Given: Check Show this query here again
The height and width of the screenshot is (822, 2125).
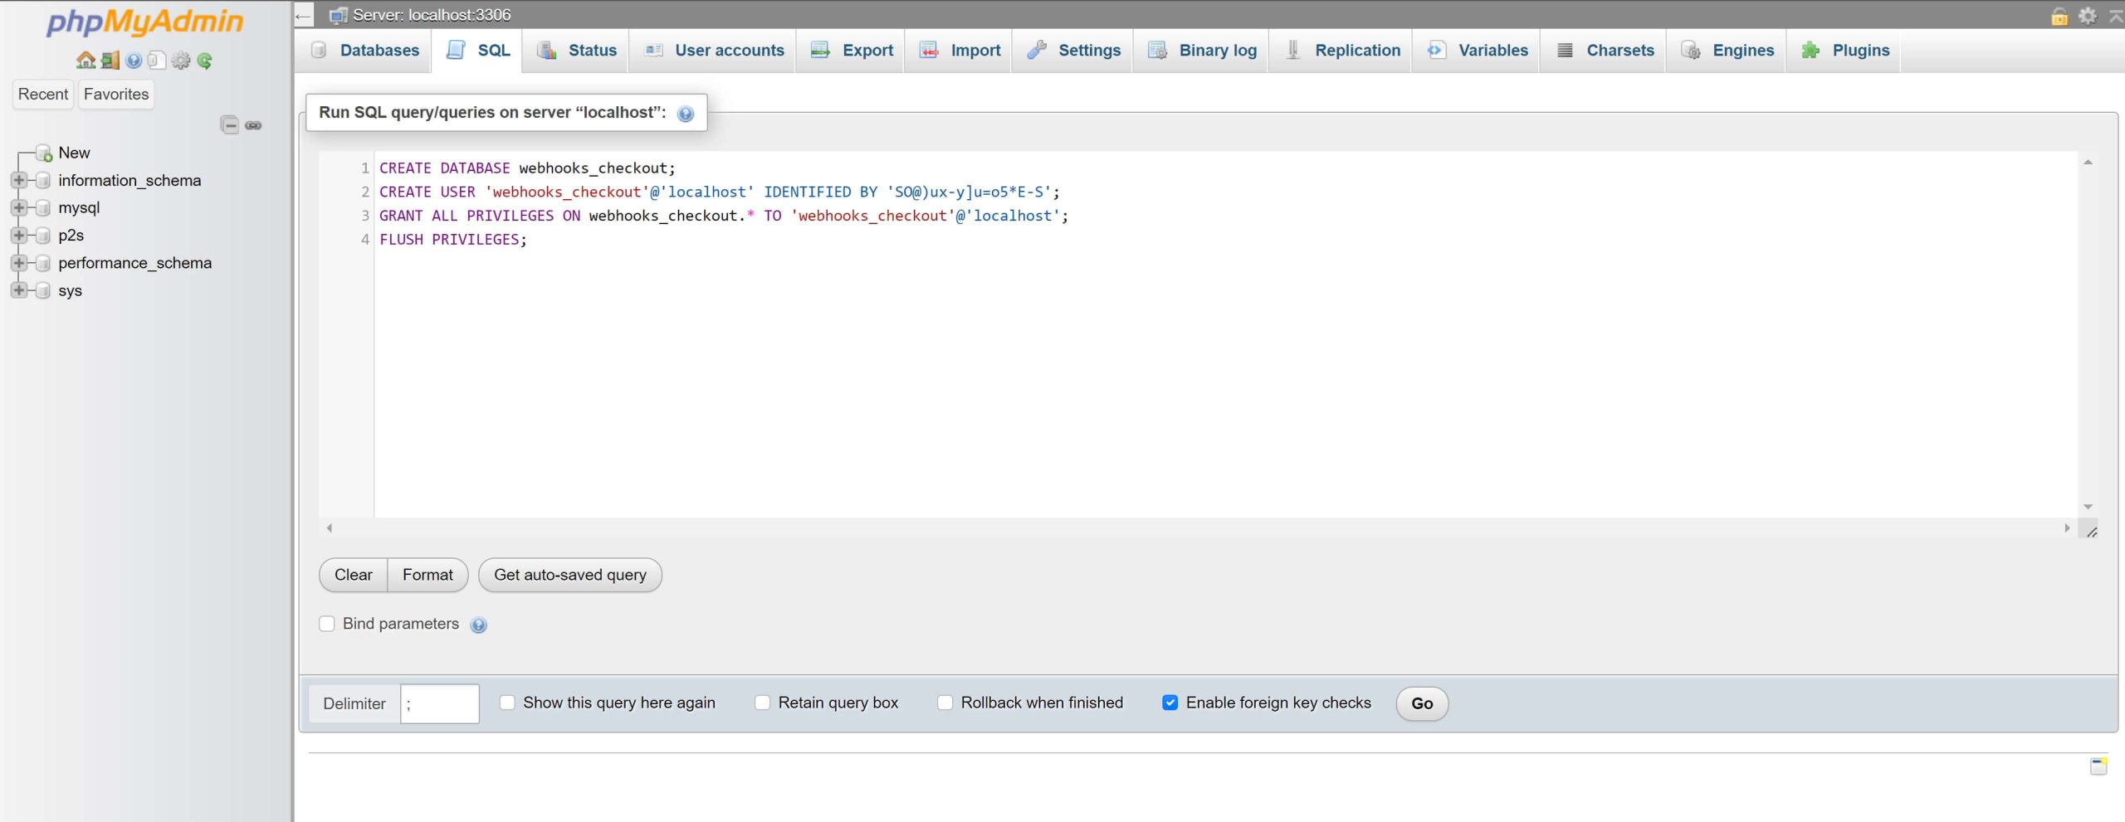Looking at the screenshot, I should pyautogui.click(x=507, y=703).
